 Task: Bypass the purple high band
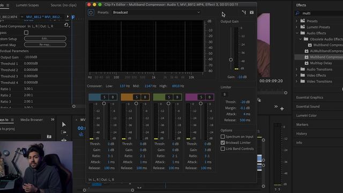point(210,97)
